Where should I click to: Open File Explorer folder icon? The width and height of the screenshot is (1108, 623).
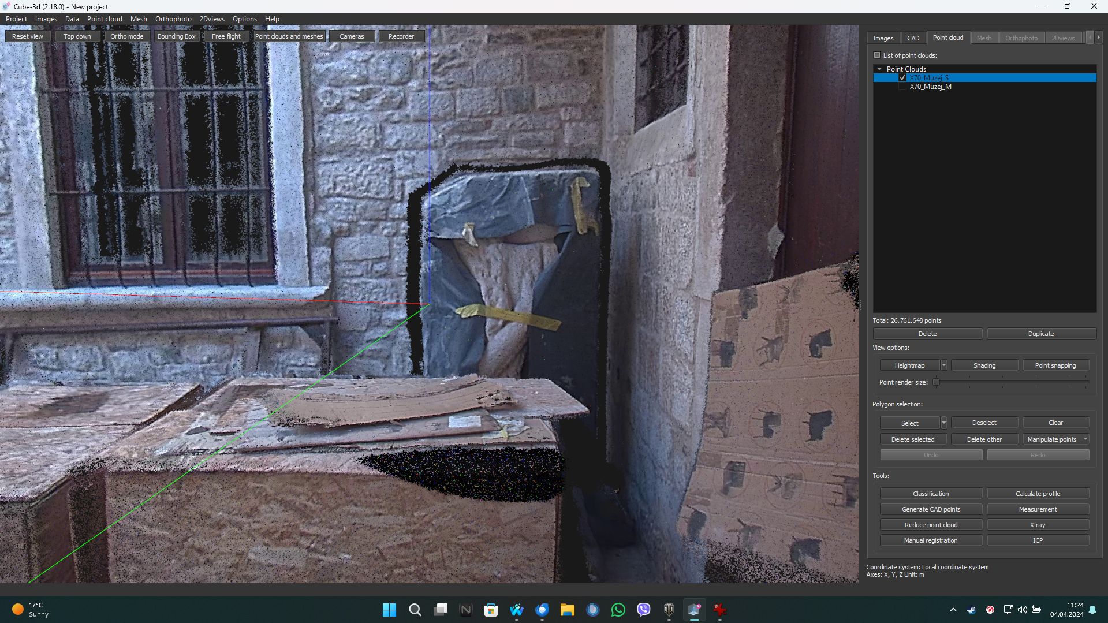pyautogui.click(x=567, y=610)
